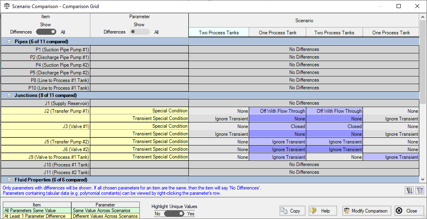
Task: Click the collapse all rows icon
Action: point(419,191)
